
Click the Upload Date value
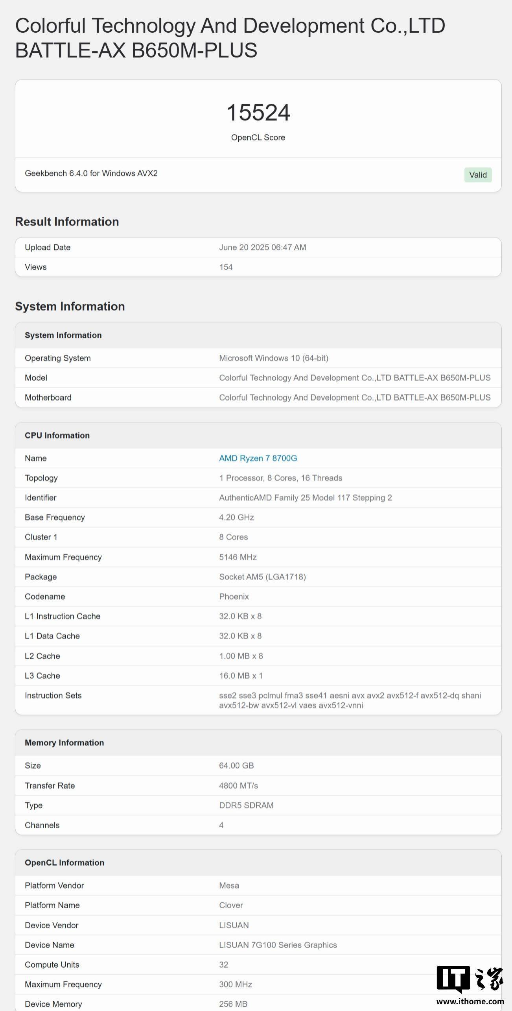[x=263, y=247]
